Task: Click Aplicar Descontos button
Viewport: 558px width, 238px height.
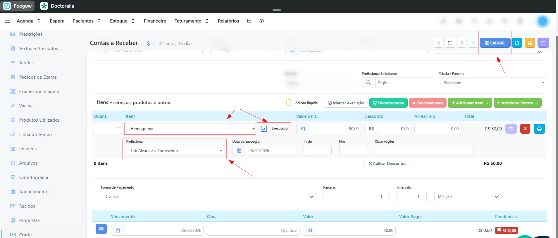Action: click(x=387, y=163)
